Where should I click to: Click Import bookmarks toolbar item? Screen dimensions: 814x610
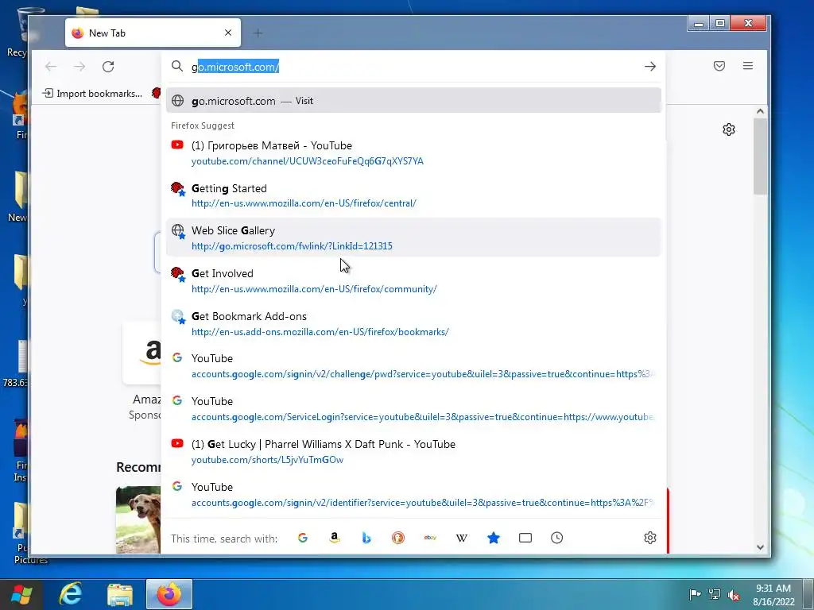coord(92,94)
